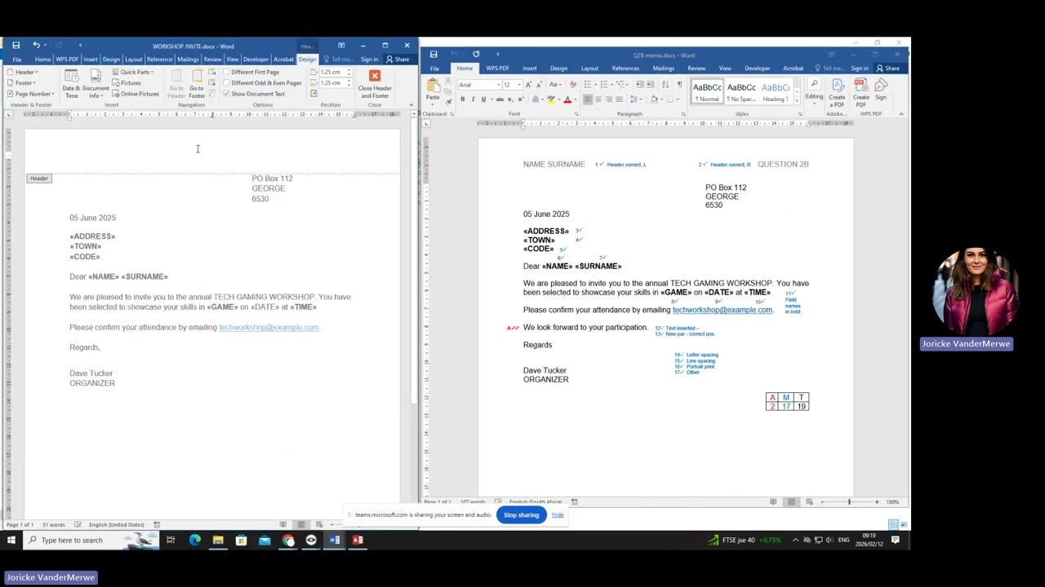Justify text in Q2B memo ribbon

tap(619, 99)
